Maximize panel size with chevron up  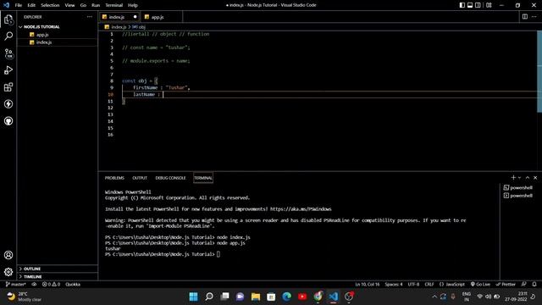click(x=528, y=177)
